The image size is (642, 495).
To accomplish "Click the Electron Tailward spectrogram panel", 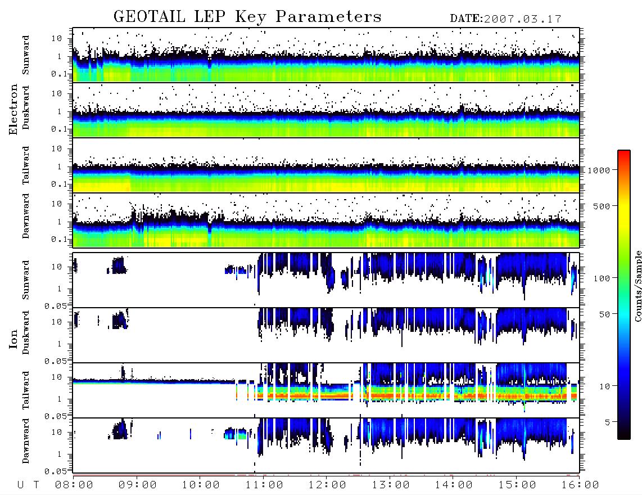I will click(326, 165).
